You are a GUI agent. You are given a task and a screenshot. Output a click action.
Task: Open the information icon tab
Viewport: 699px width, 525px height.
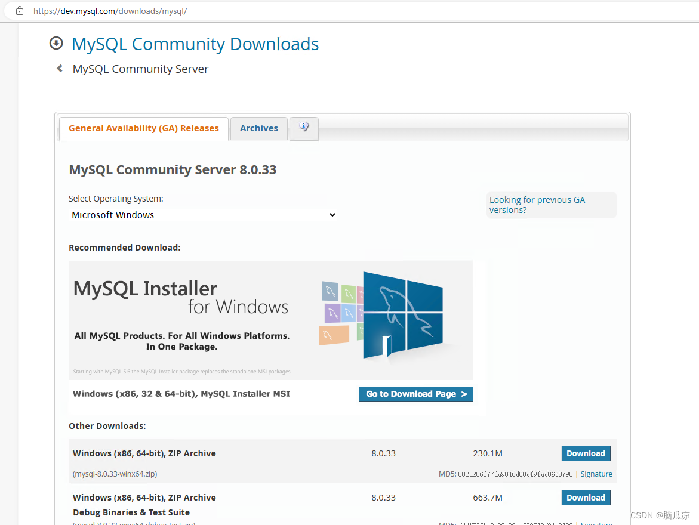(x=304, y=128)
